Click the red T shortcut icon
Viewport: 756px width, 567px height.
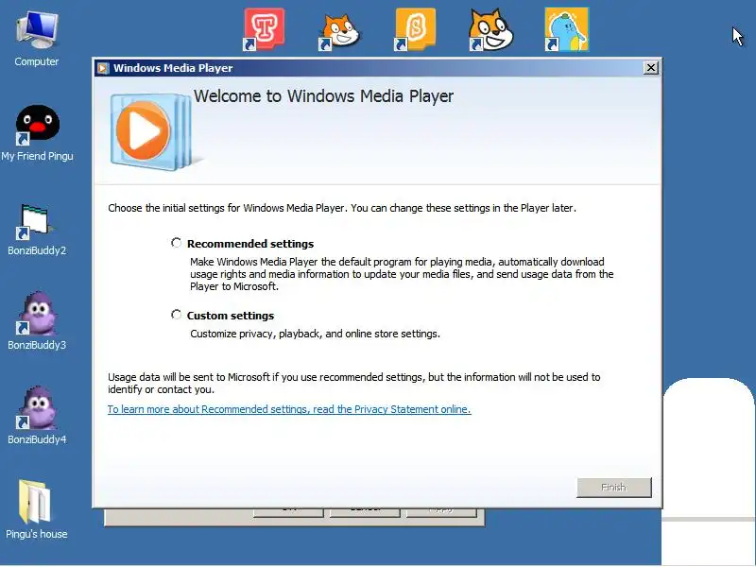(264, 29)
